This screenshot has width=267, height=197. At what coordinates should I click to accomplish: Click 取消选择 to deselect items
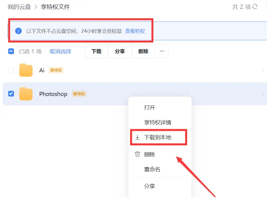click(x=60, y=51)
